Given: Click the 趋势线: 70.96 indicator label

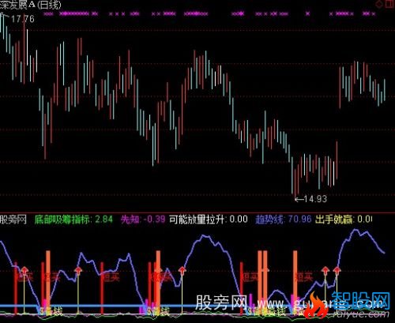Looking at the screenshot, I should [x=284, y=220].
